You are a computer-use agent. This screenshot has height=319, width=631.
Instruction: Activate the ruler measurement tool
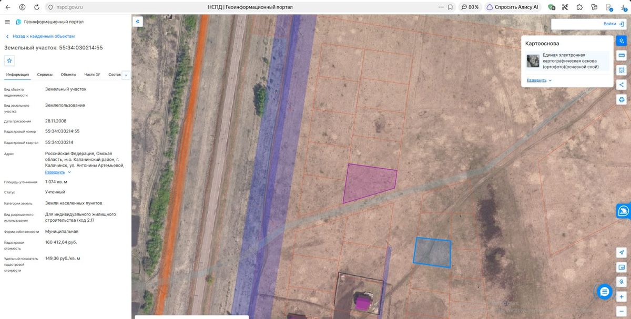[622, 55]
